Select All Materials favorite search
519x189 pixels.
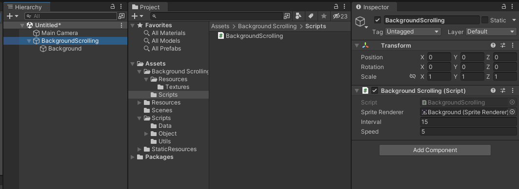coord(168,33)
